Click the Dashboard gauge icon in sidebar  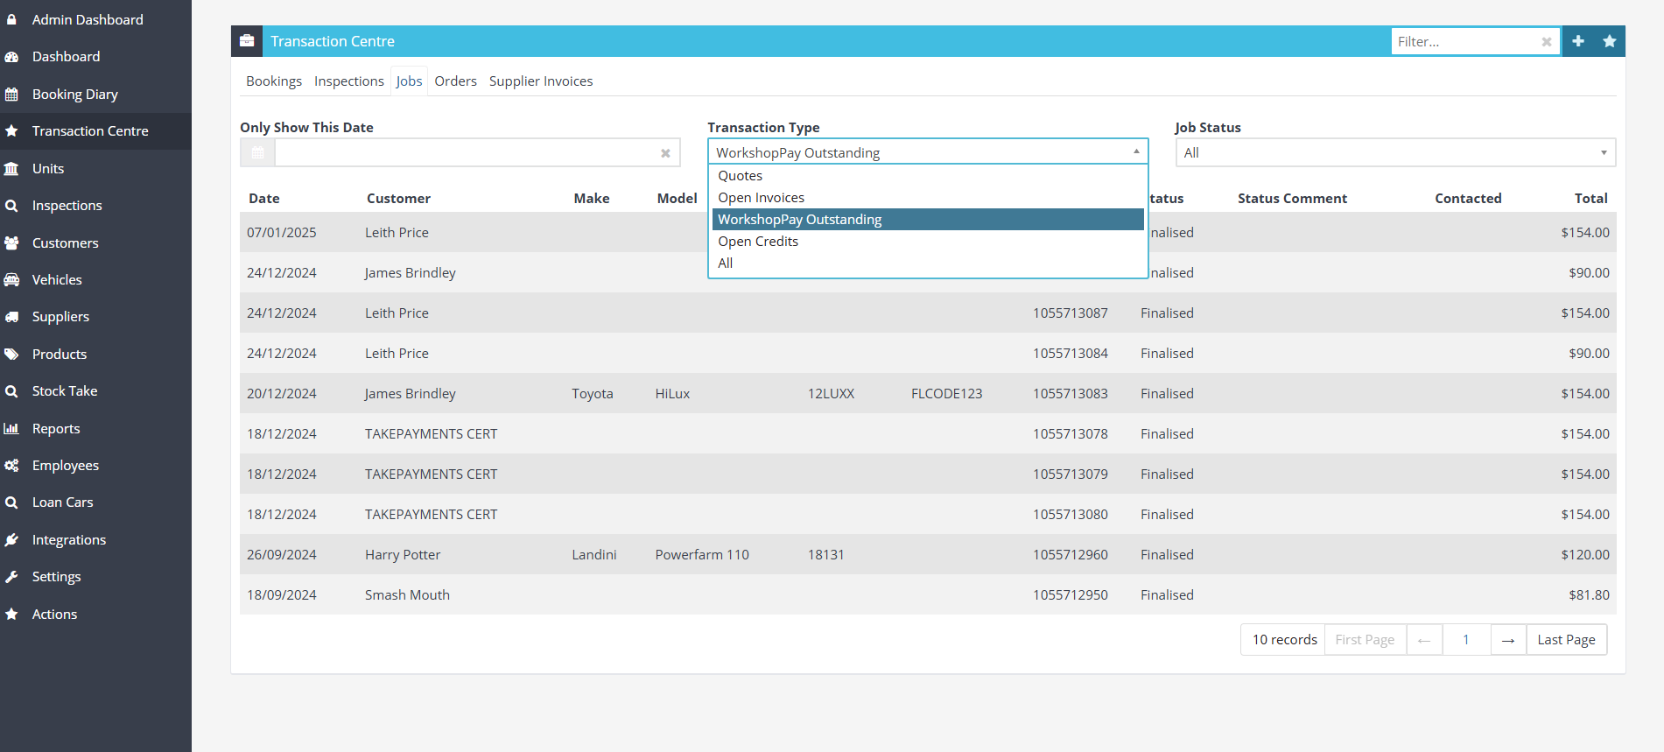click(11, 57)
